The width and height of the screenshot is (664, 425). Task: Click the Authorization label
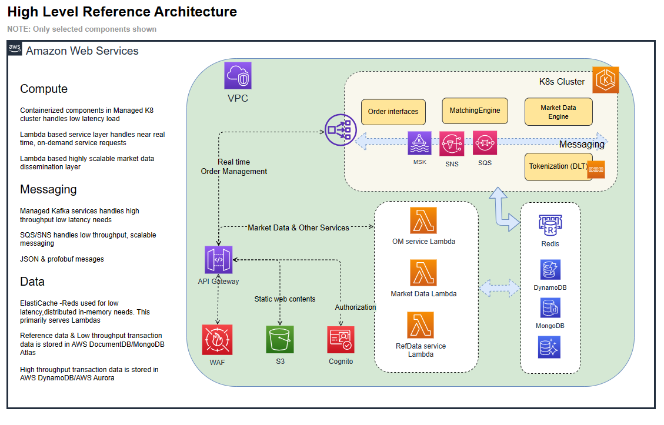pos(355,307)
